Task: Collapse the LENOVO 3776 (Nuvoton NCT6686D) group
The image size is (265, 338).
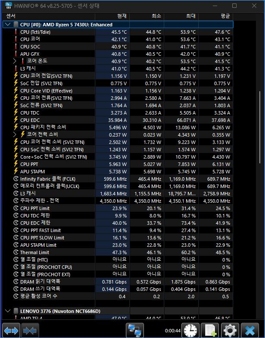Action: coord(8,311)
